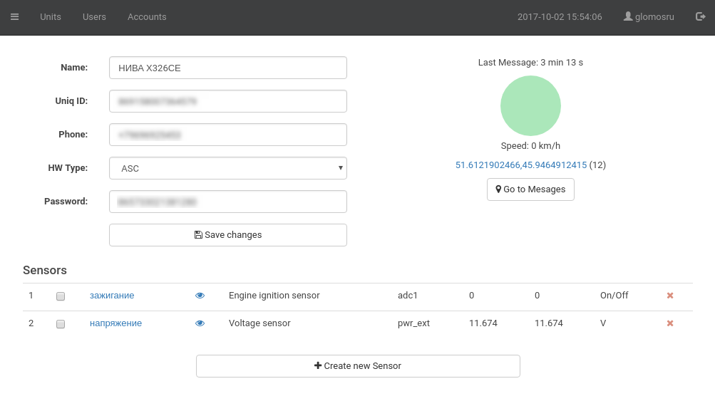Go to the Units menu
Screen dimensions: 715x406
point(51,17)
